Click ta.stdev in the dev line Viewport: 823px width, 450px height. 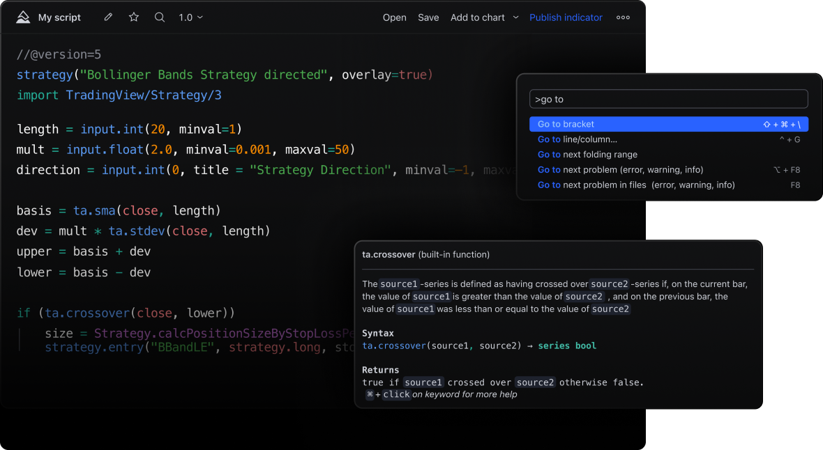click(137, 231)
